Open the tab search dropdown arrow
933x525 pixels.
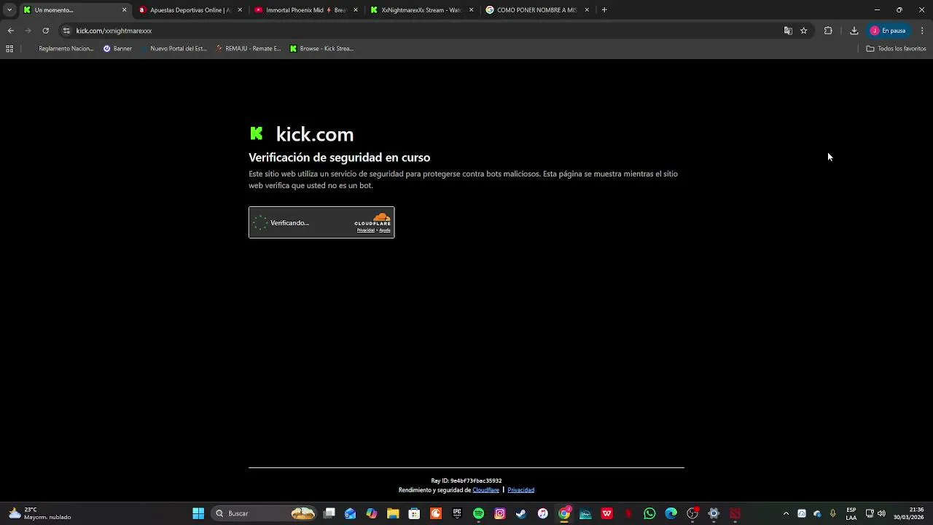pyautogui.click(x=9, y=10)
